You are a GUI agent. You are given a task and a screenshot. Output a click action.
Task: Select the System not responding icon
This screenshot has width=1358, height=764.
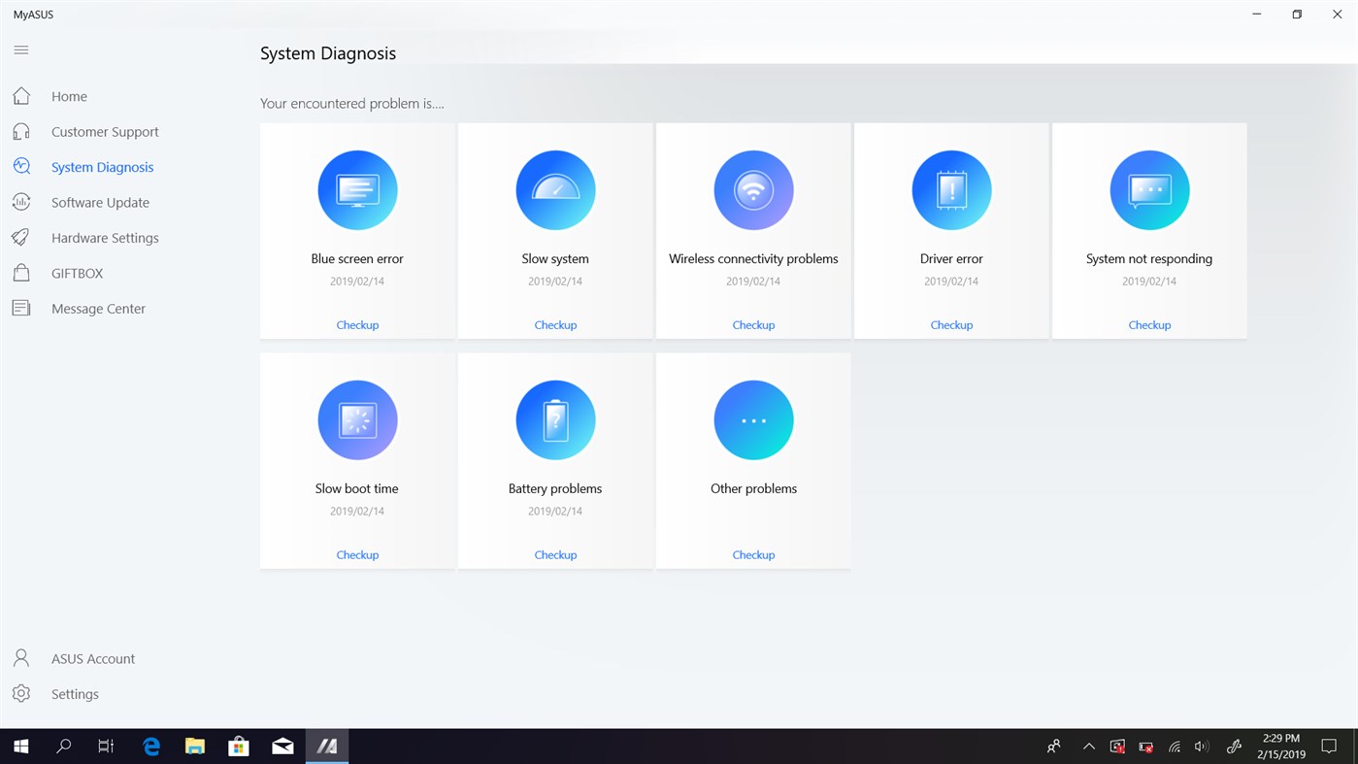pos(1149,190)
